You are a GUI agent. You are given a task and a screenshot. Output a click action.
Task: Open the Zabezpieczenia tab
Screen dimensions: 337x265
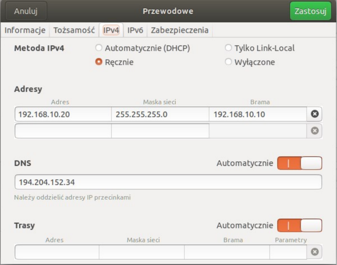pos(179,31)
